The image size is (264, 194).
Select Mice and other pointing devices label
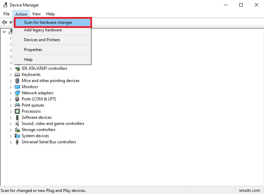click(x=51, y=81)
